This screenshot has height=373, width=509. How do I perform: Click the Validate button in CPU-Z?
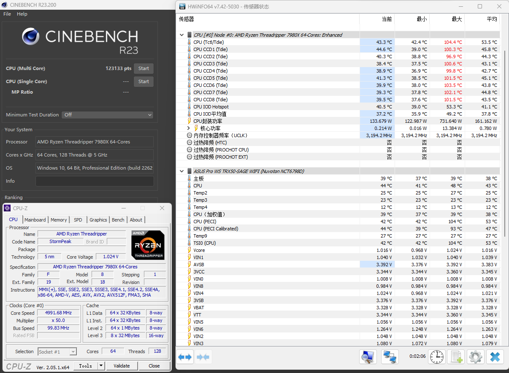(x=122, y=366)
